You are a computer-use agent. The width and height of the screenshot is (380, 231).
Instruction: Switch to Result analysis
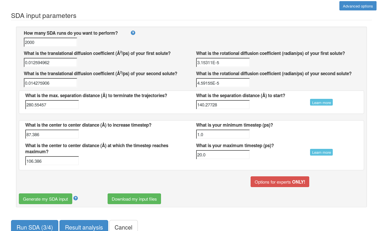(x=84, y=226)
